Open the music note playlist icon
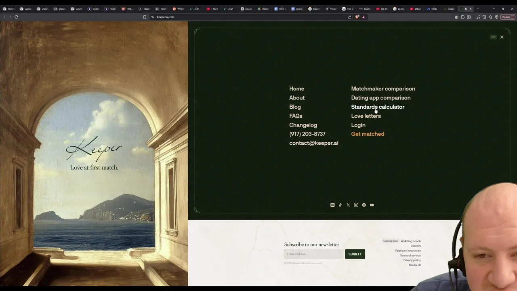The height and width of the screenshot is (291, 517). point(478,17)
